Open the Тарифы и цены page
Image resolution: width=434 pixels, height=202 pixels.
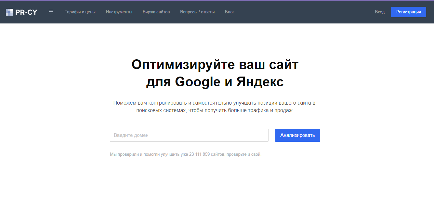[80, 12]
